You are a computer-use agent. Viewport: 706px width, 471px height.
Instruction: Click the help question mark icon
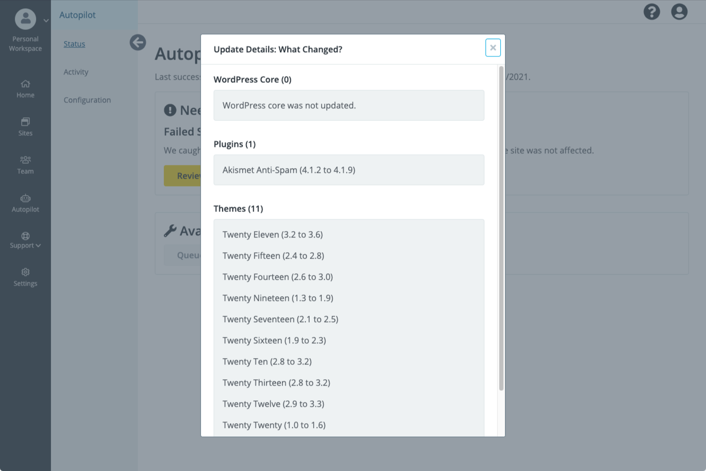coord(652,12)
